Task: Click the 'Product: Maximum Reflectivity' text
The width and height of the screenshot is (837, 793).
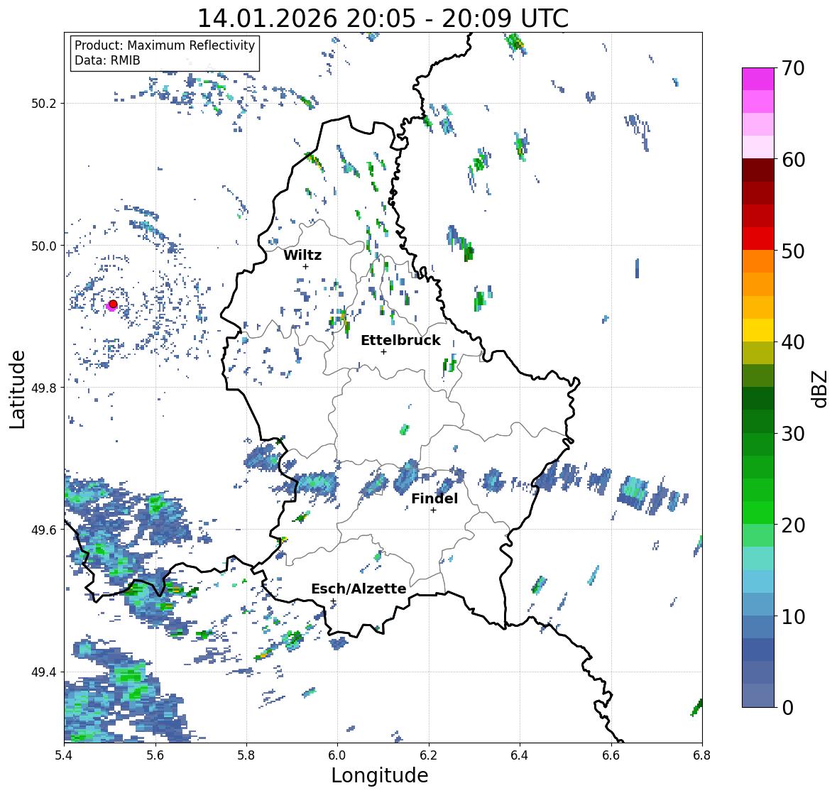Action: 165,45
